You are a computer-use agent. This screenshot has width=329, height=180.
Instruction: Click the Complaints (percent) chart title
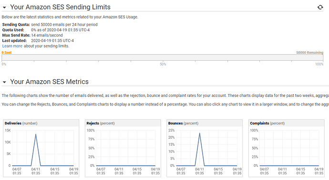click(x=267, y=123)
